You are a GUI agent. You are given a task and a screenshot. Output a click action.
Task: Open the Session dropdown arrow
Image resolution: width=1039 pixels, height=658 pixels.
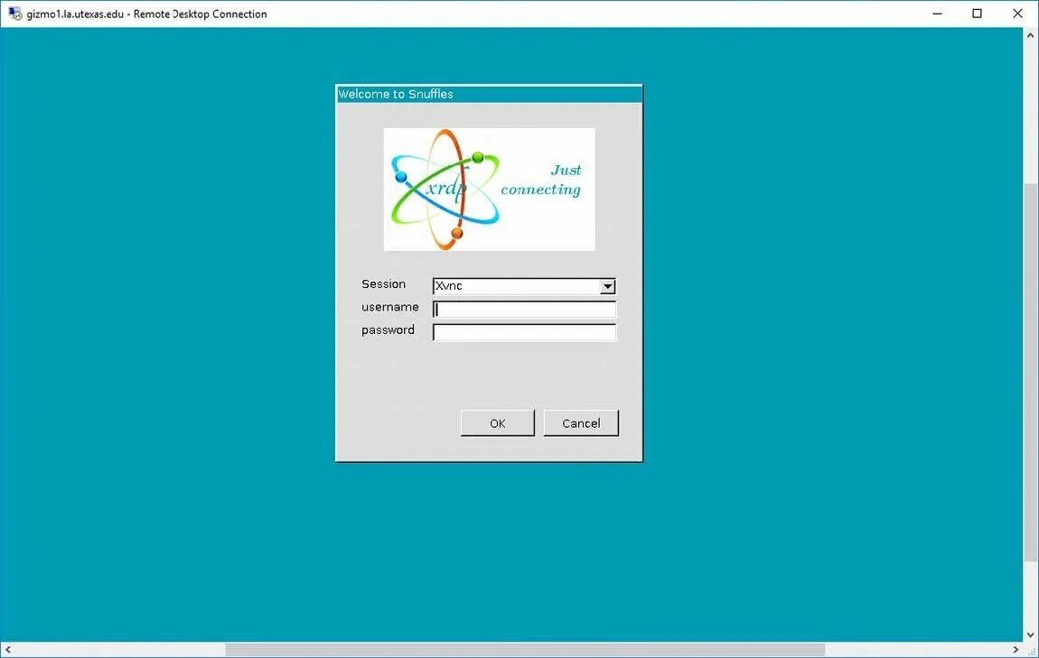point(607,287)
